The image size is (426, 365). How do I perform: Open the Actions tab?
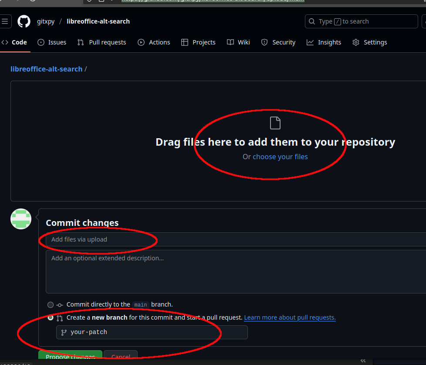[x=154, y=42]
